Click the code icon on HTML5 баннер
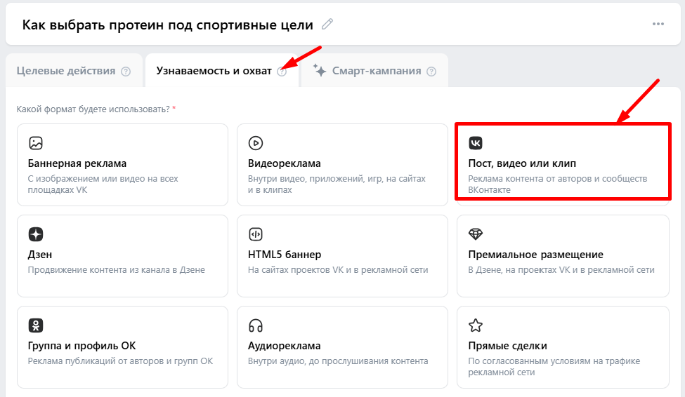Viewport: 685px width, 397px height. click(256, 234)
